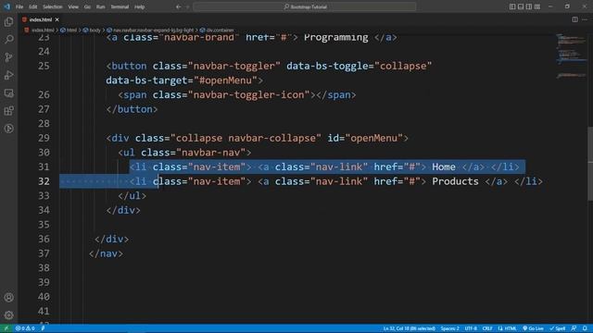Open the Help menu
Image resolution: width=593 pixels, height=333 pixels.
point(140,6)
